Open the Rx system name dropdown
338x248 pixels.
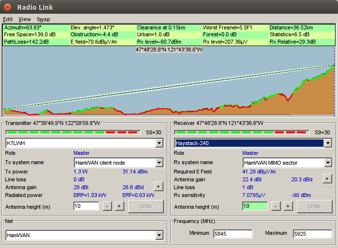coord(327,163)
